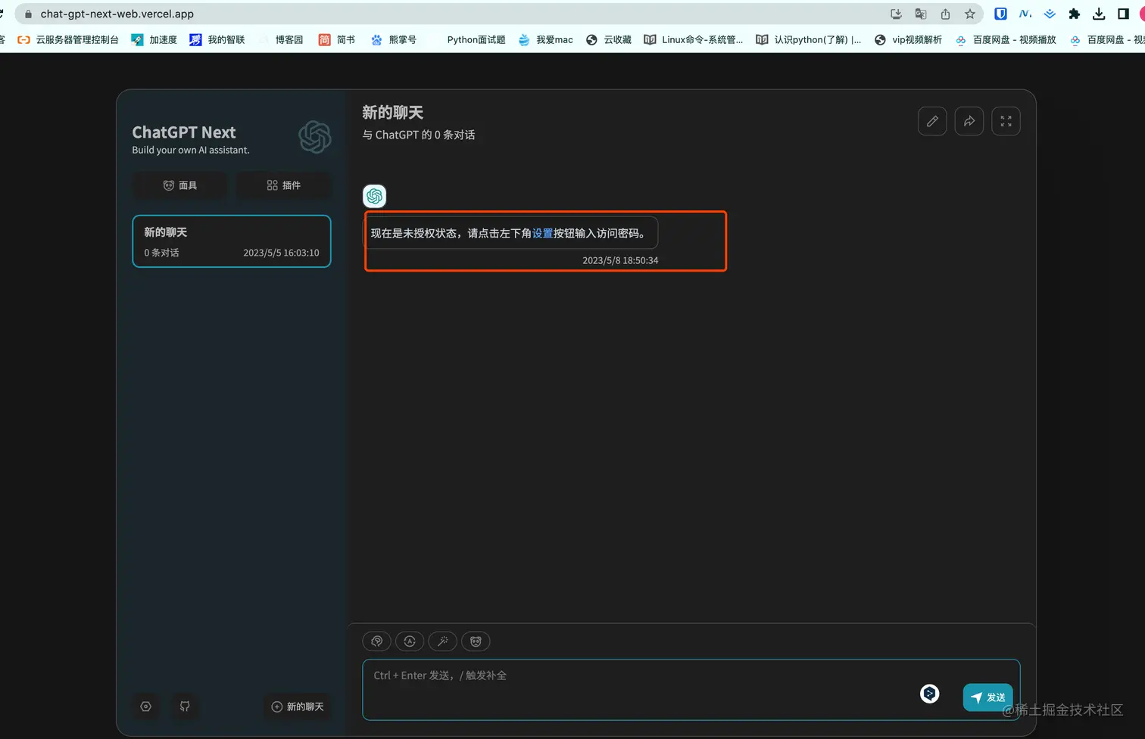The height and width of the screenshot is (739, 1145).
Task: Open the 我的智联 bookmark
Action: [217, 39]
